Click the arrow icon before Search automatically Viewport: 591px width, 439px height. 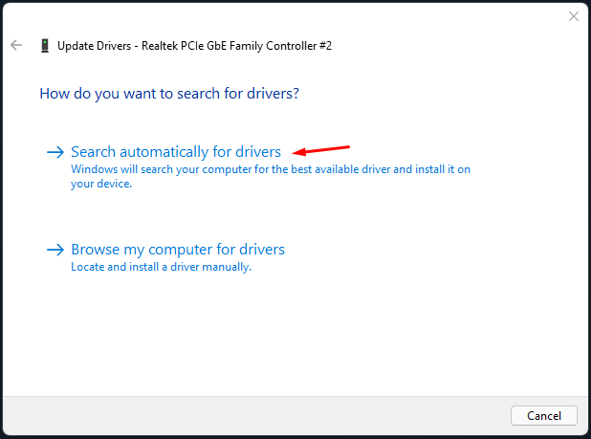point(55,152)
